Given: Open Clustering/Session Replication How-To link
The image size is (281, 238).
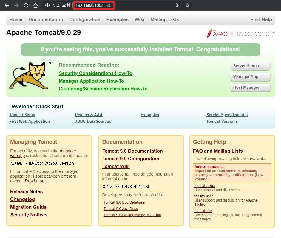Looking at the screenshot, I should tap(103, 89).
